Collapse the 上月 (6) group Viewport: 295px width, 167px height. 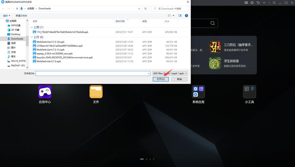pyautogui.click(x=32, y=37)
